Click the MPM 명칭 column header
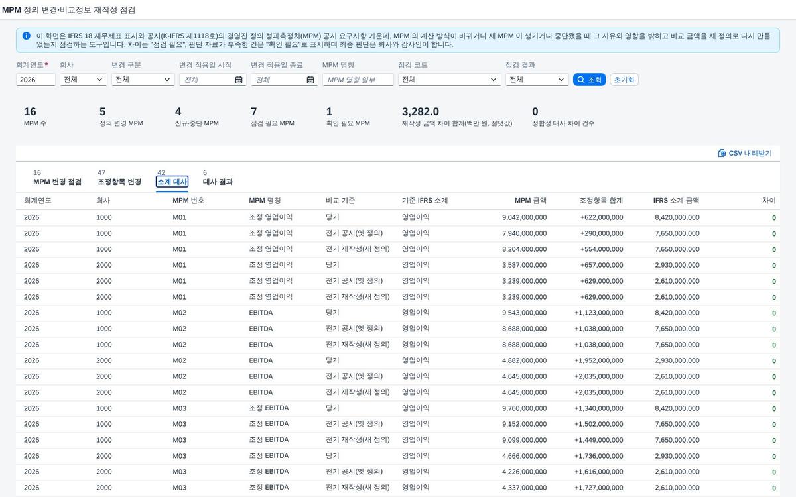 click(265, 201)
